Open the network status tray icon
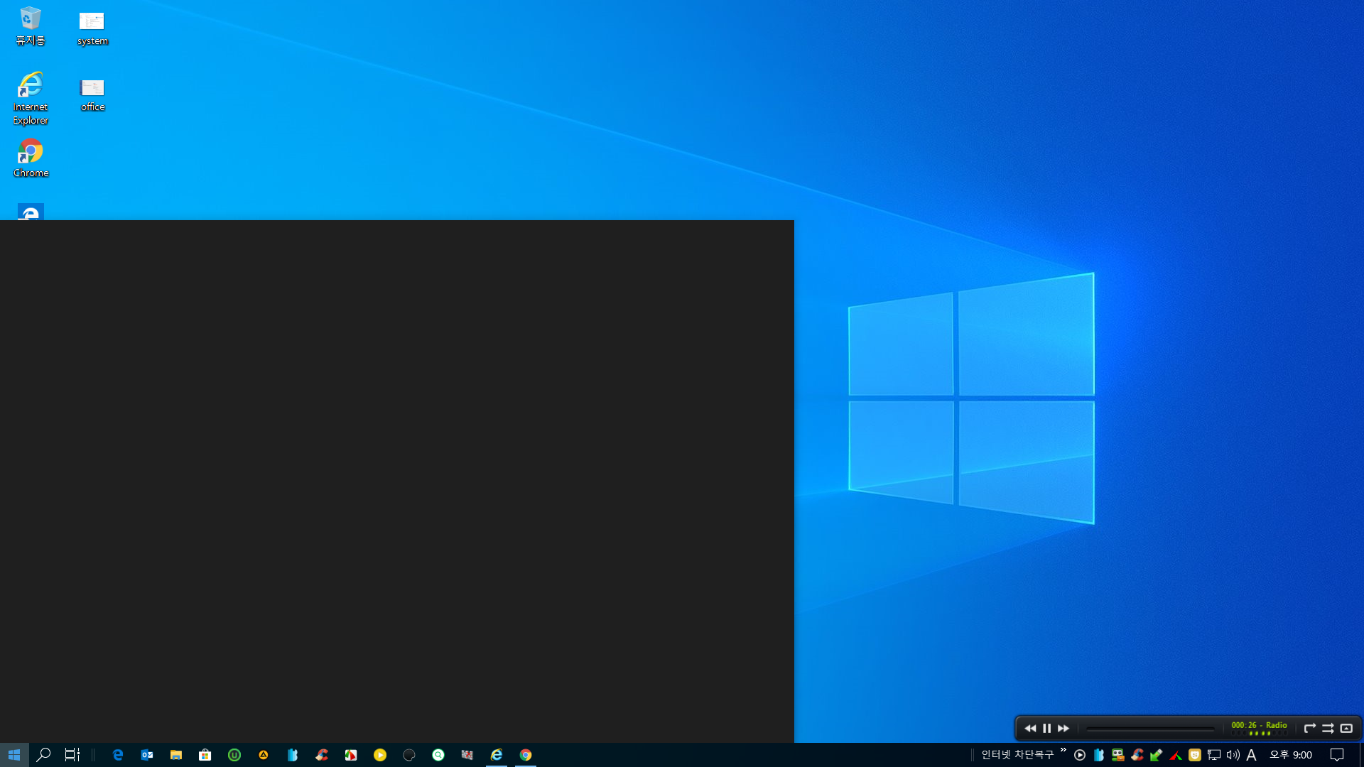 point(1214,755)
